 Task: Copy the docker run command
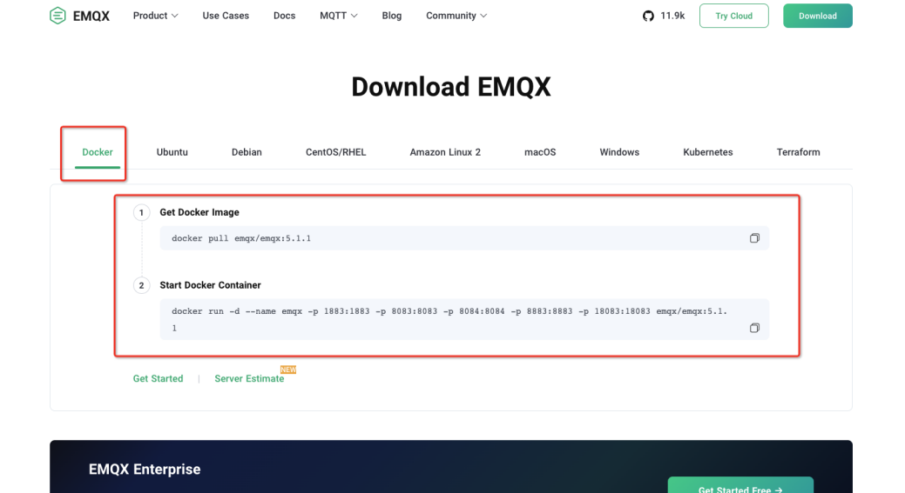tap(754, 328)
